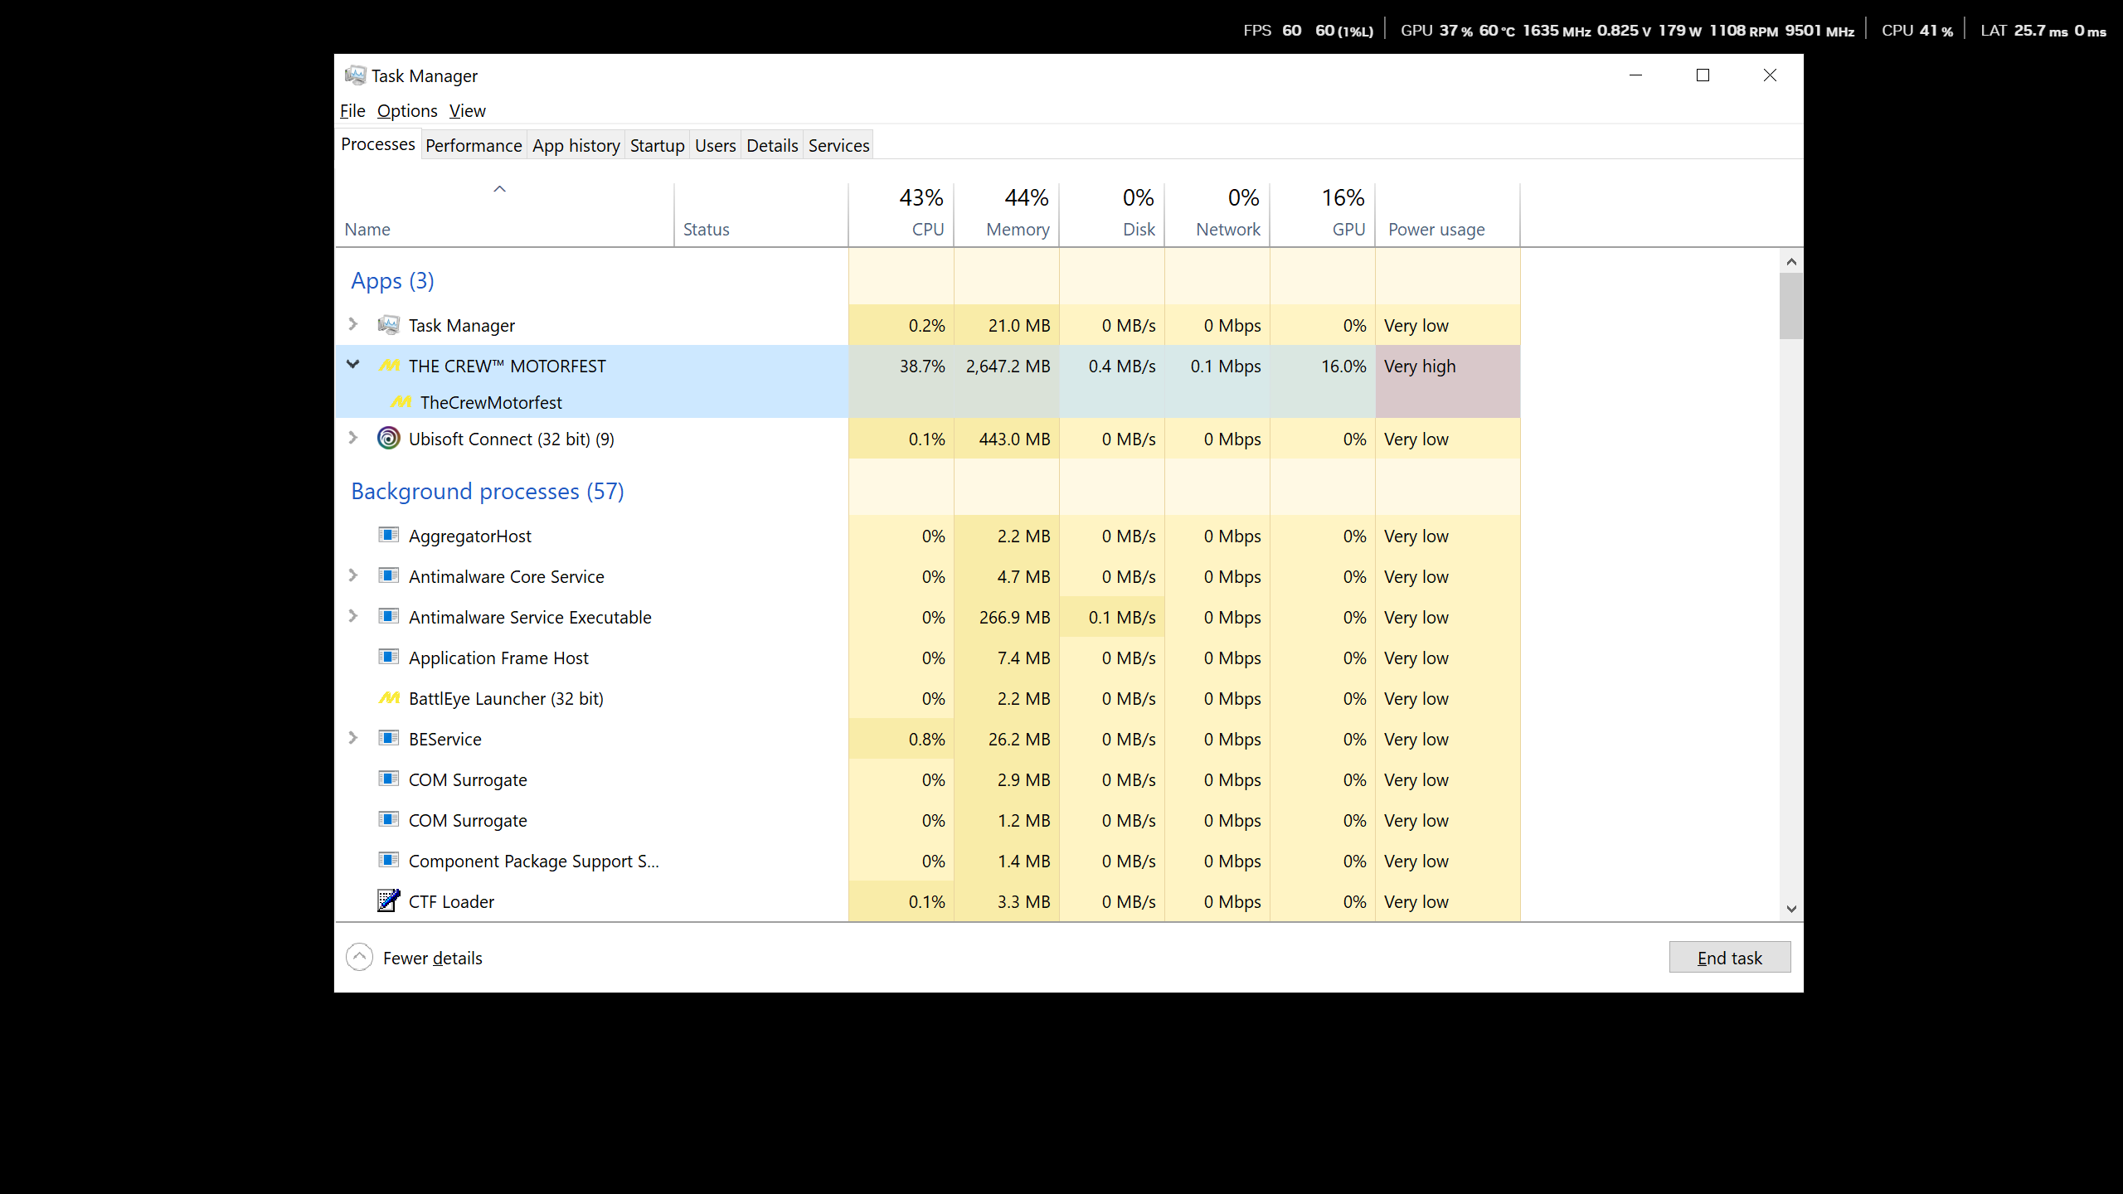The image size is (2123, 1194).
Task: Click the BattlEye Launcher icon
Action: click(x=389, y=698)
